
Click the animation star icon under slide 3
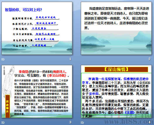pyautogui.click(x=3, y=122)
